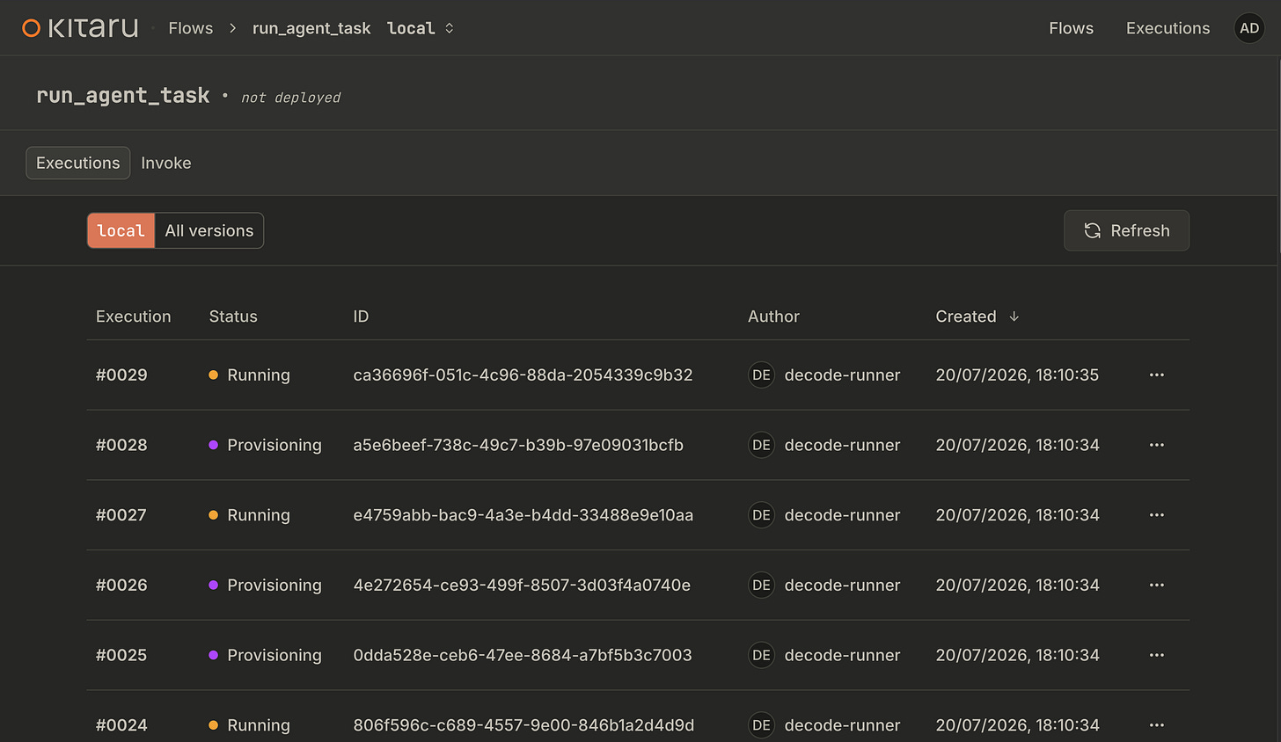This screenshot has width=1281, height=742.
Task: Click the Kitaru logo icon
Action: [31, 28]
